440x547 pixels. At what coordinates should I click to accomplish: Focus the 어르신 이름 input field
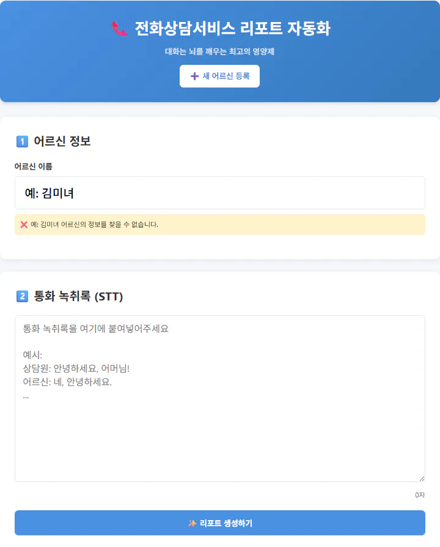click(x=220, y=193)
